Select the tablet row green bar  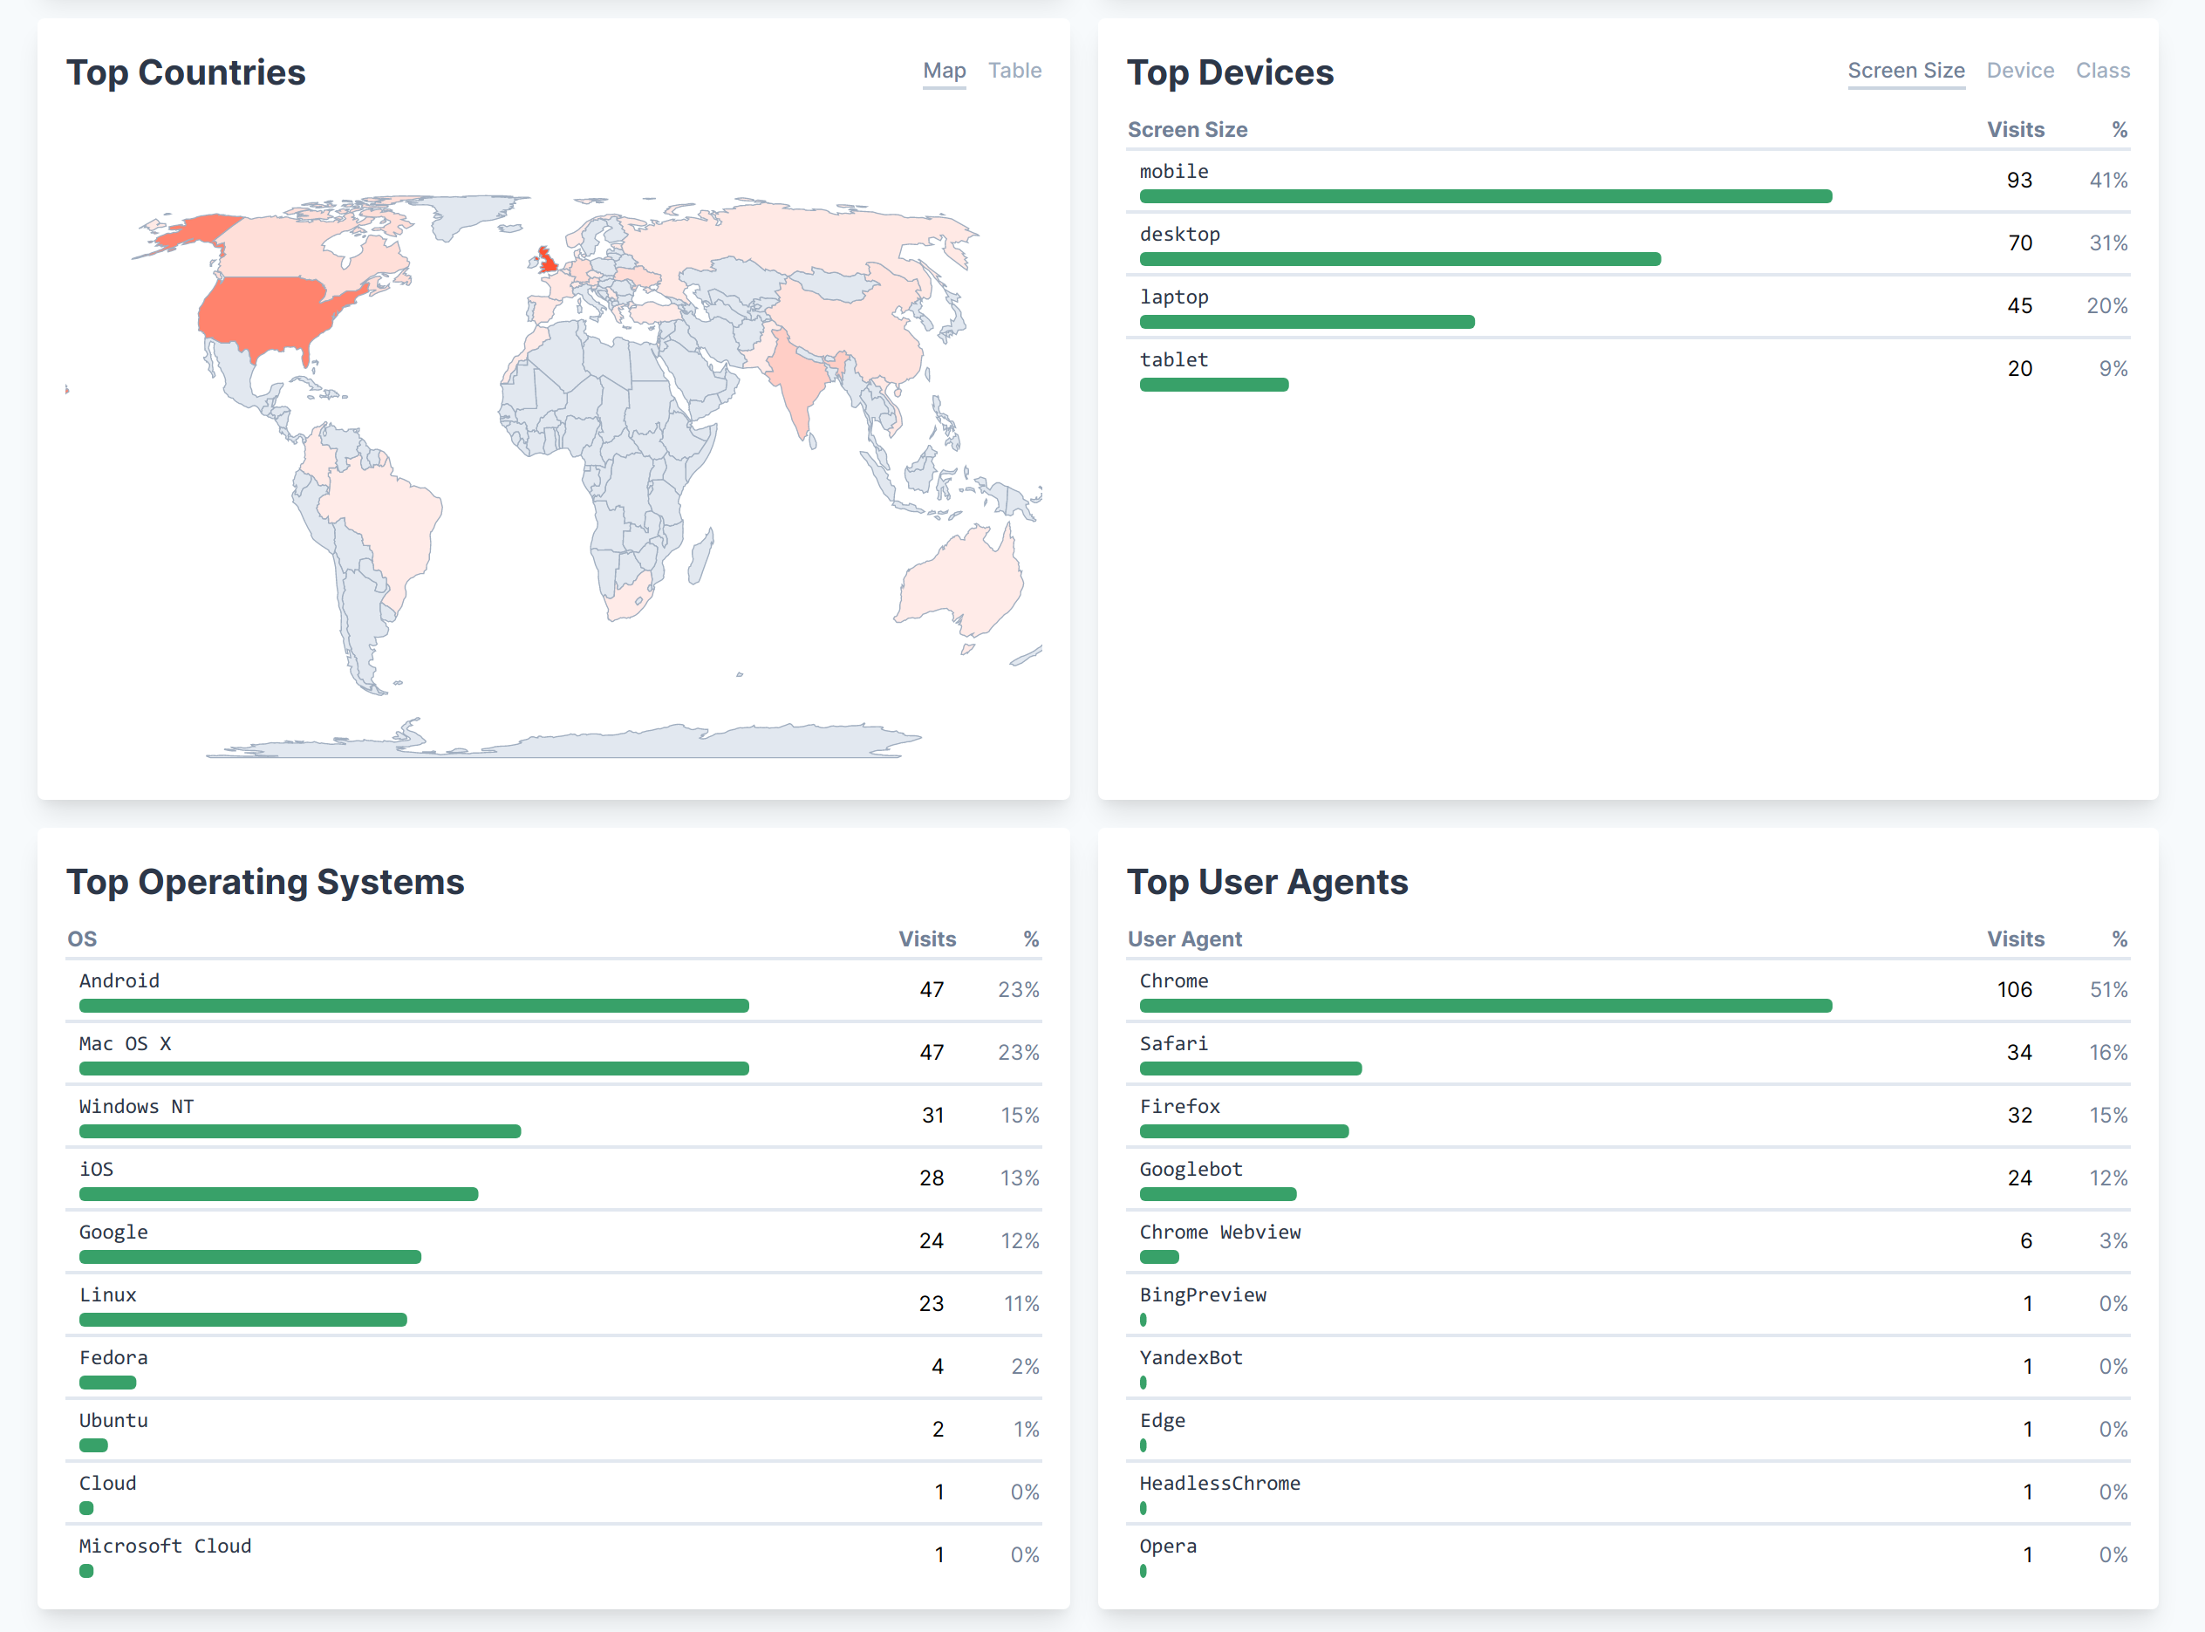click(x=1213, y=386)
